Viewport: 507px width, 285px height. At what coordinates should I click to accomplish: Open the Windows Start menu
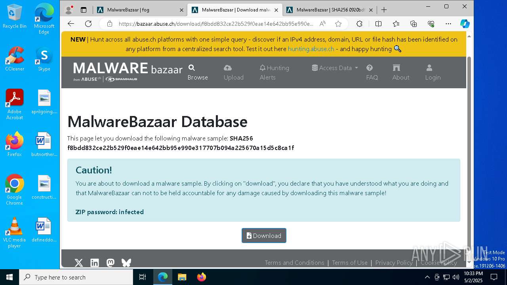(10, 277)
